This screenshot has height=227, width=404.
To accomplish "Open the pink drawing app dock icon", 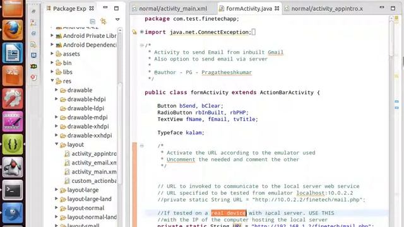I will pos(13,121).
